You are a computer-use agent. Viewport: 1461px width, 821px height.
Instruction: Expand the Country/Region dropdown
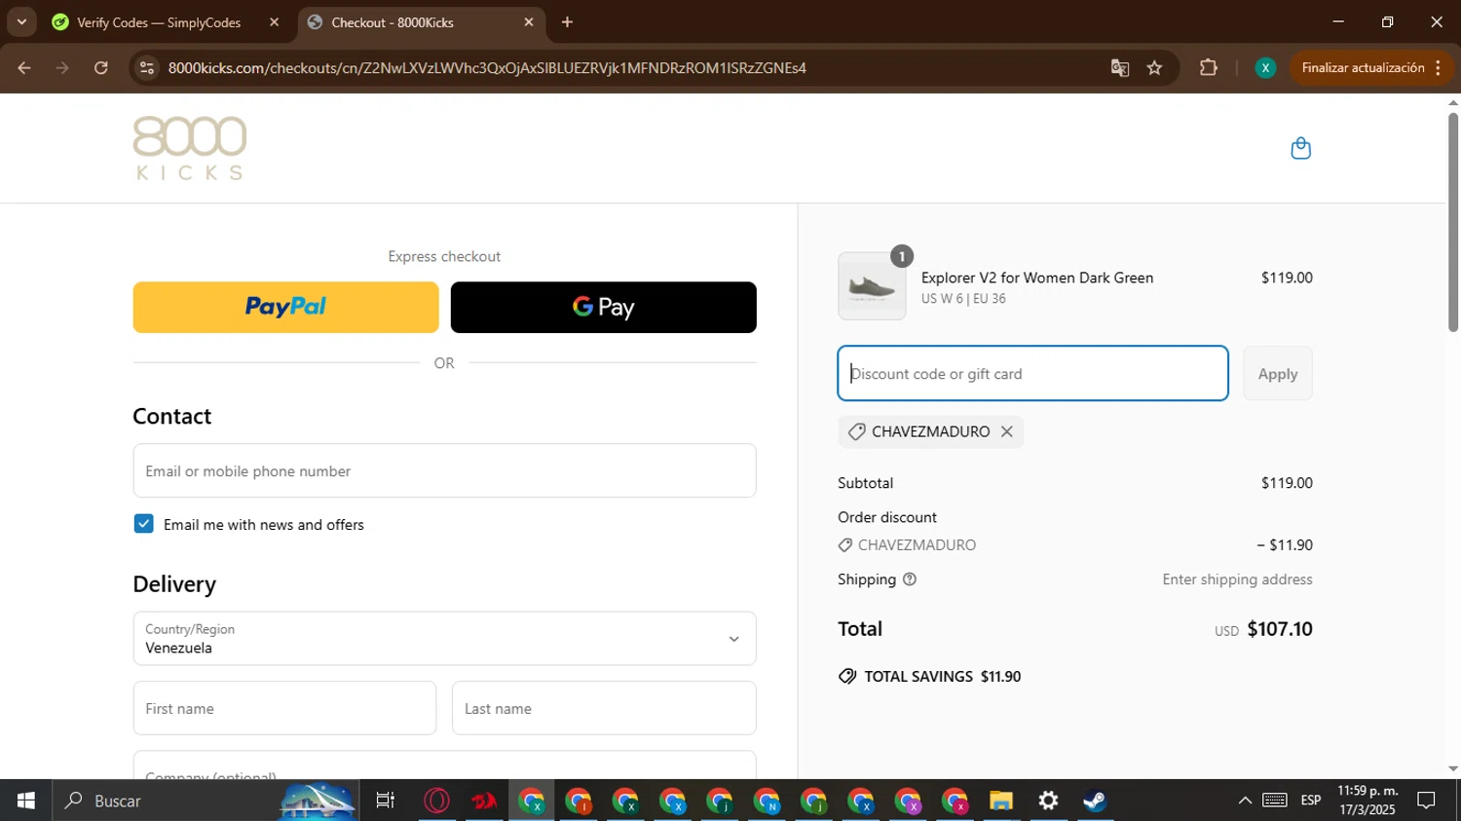point(444,639)
